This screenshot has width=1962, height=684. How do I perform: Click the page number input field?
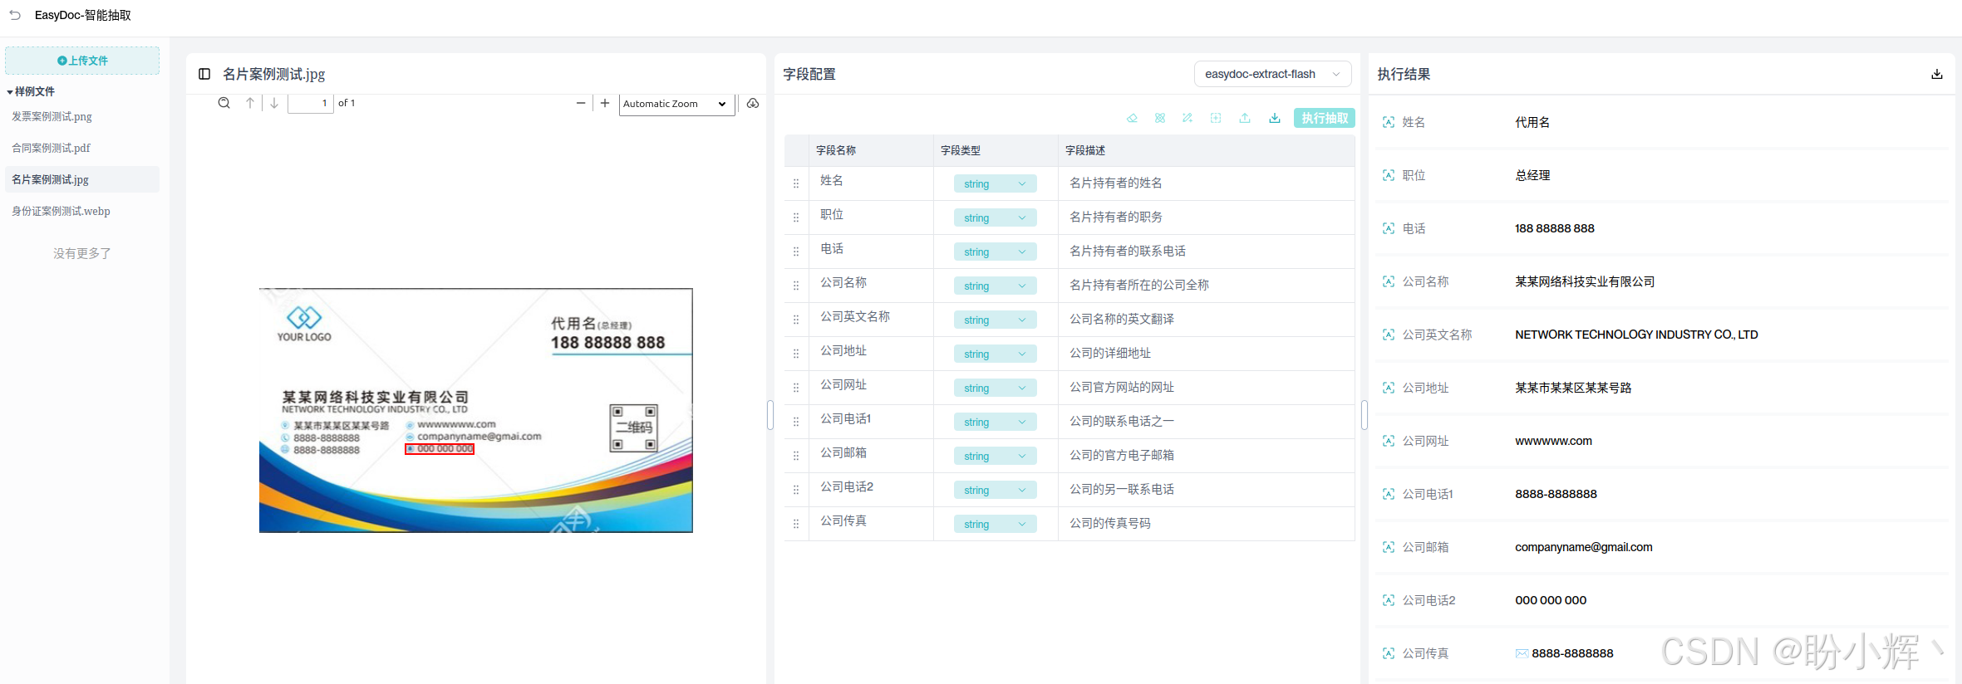pos(311,103)
